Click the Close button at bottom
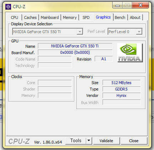 (x=134, y=141)
